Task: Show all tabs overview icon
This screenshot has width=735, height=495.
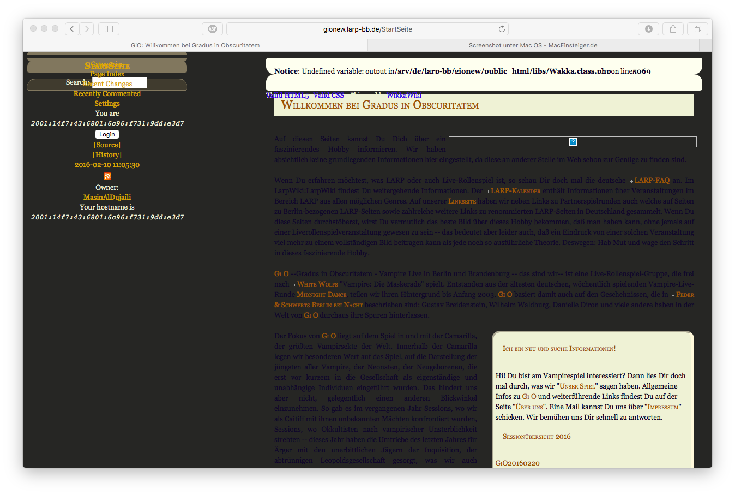Action: pos(697,29)
